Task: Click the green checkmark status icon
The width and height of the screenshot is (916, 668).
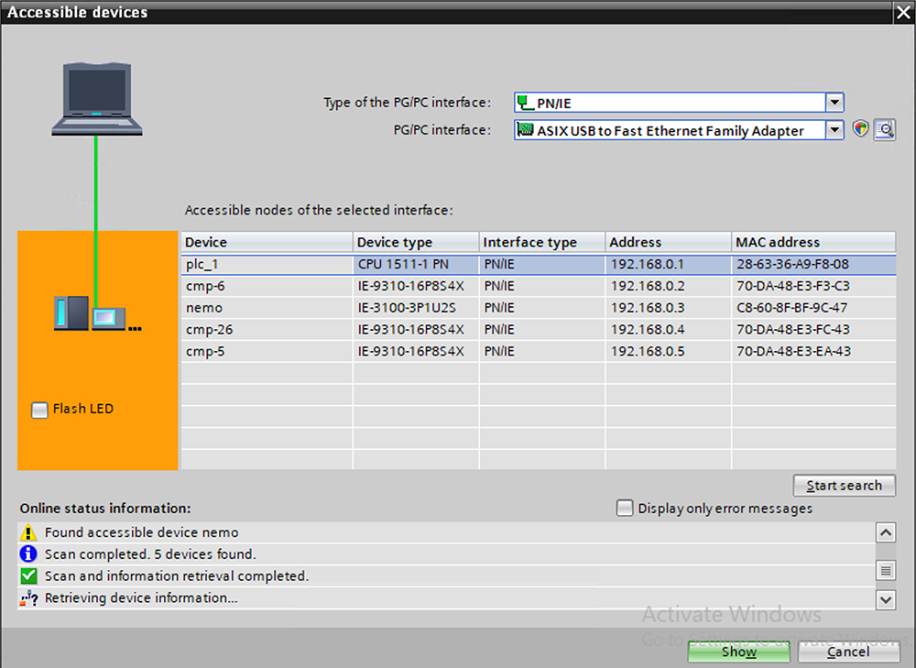Action: click(x=28, y=576)
